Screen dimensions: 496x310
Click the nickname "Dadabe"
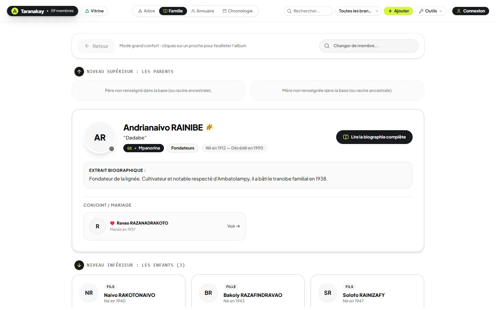pos(135,138)
